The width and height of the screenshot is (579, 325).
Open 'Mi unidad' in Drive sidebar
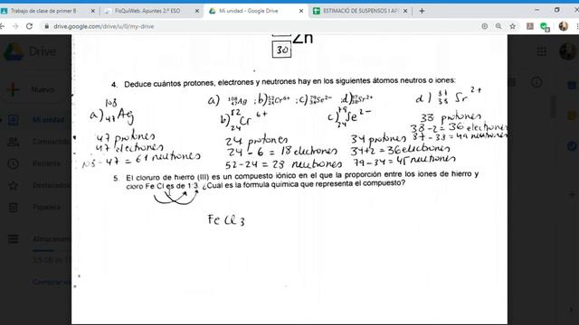(x=48, y=120)
